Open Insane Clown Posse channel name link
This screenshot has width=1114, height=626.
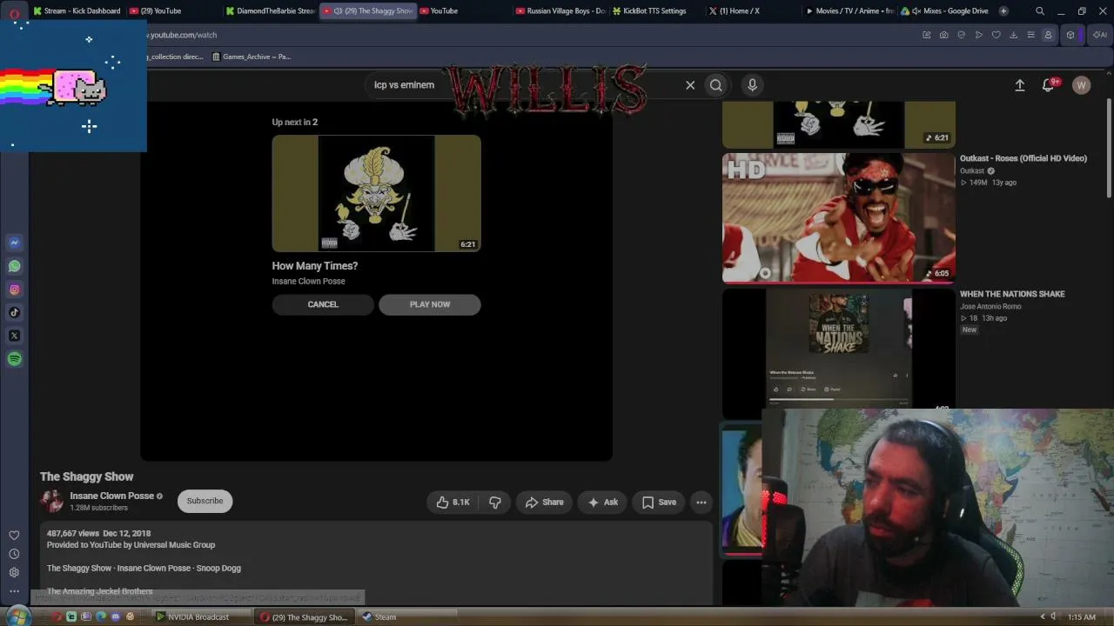pos(111,496)
